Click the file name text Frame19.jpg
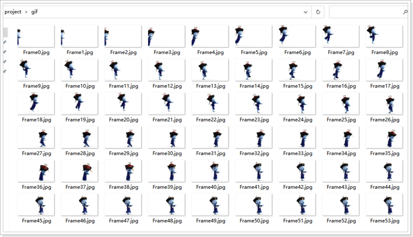 [80, 120]
